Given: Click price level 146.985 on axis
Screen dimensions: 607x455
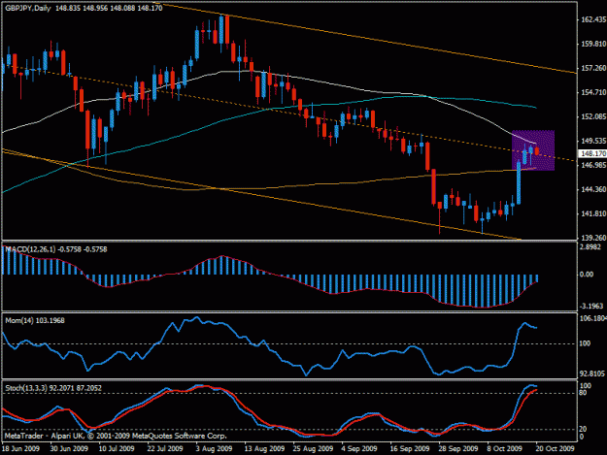Looking at the screenshot, I should [x=593, y=166].
